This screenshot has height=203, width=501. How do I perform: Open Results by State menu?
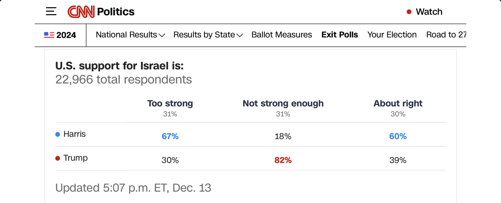204,35
